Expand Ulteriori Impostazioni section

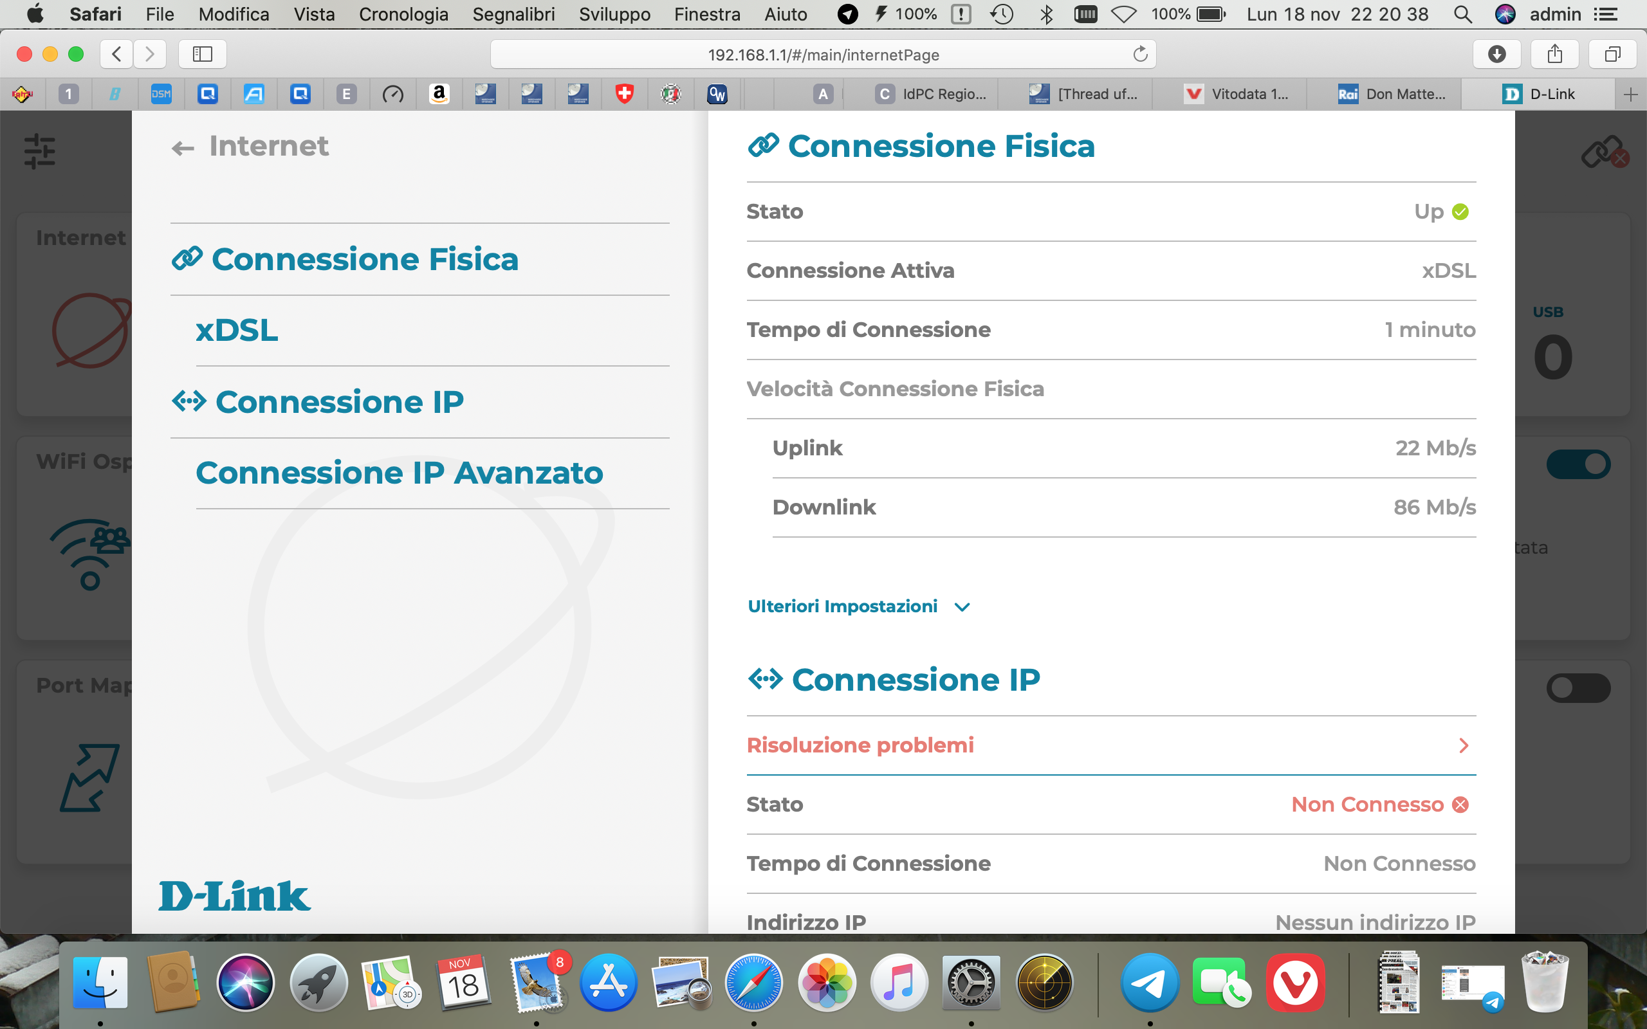[x=858, y=606]
